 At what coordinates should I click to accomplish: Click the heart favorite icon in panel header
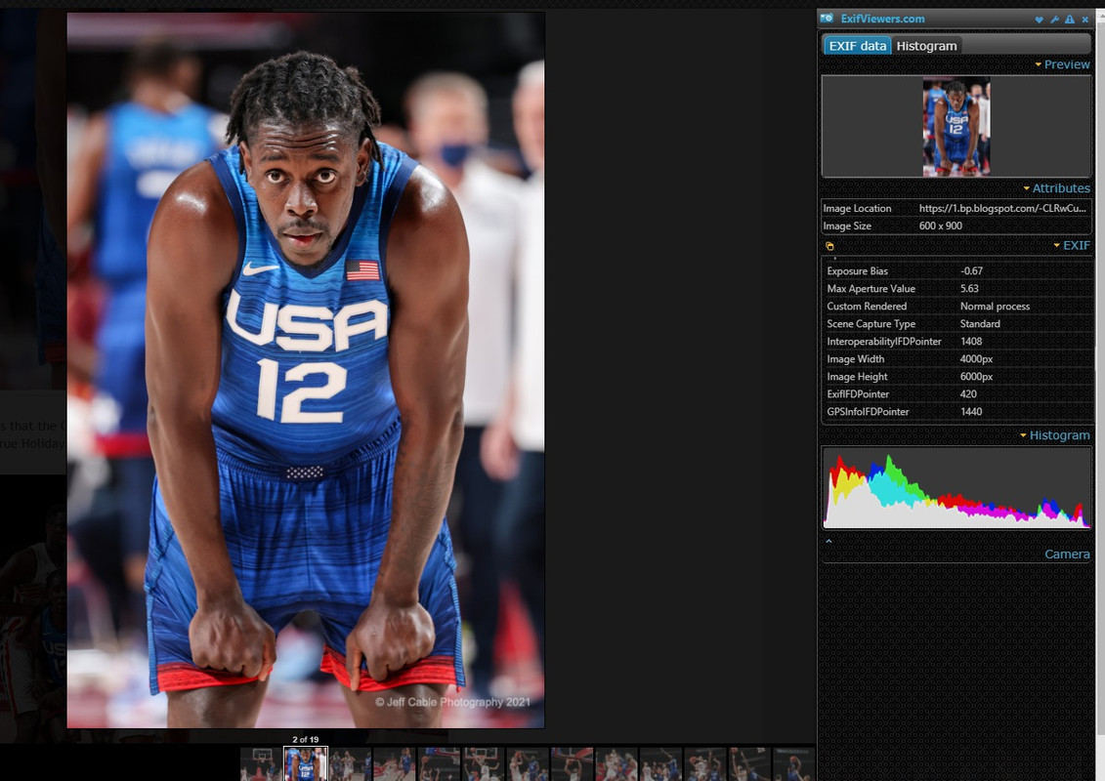tap(1039, 20)
